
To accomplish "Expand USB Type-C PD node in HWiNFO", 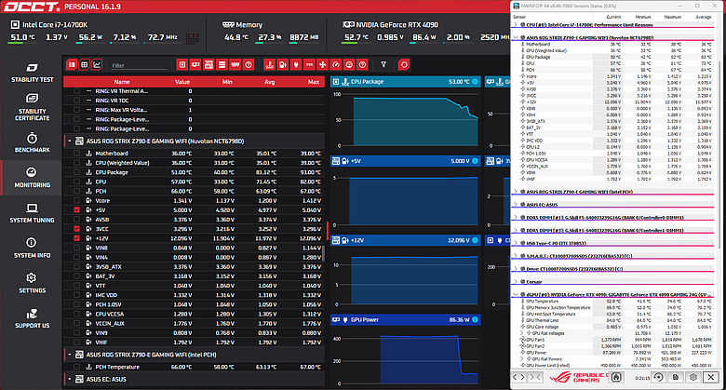I will coord(516,243).
